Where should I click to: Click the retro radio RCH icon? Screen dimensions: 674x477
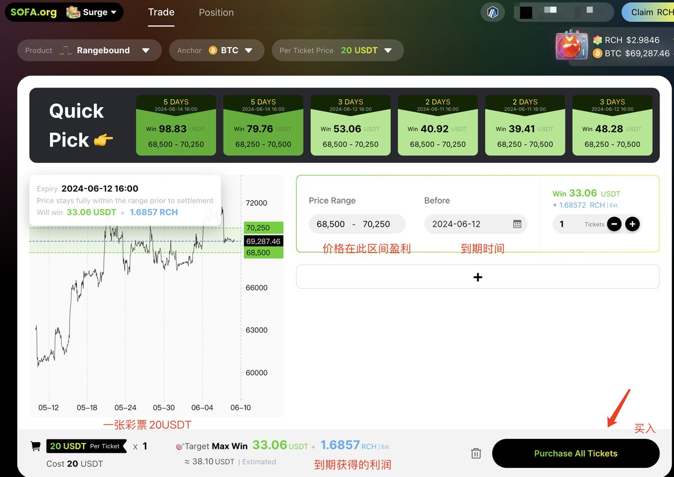pos(572,45)
